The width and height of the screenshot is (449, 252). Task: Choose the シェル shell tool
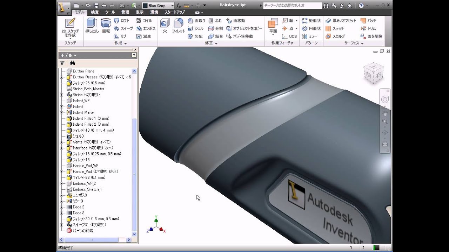point(195,28)
